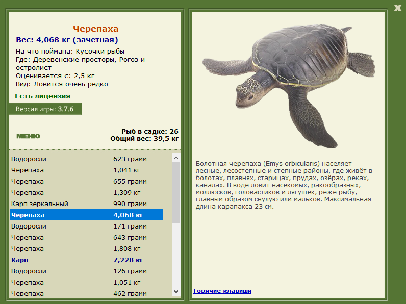The width and height of the screenshot is (406, 304).
Task: Select Черепаха 655 грамм row
Action: [86, 181]
